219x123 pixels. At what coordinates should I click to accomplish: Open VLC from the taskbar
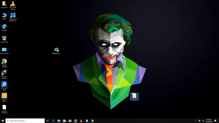81,121
